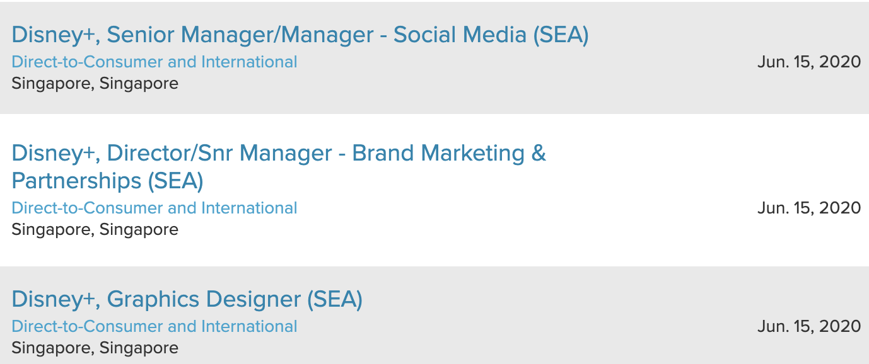Image resolution: width=869 pixels, height=364 pixels.
Task: Click the Jun. 15, 2020 date for Social Media job
Action: [x=808, y=62]
